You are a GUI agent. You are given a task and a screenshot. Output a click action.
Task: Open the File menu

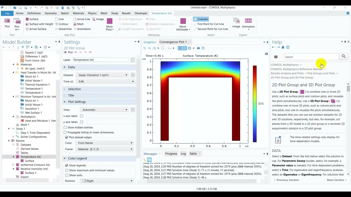coord(7,13)
